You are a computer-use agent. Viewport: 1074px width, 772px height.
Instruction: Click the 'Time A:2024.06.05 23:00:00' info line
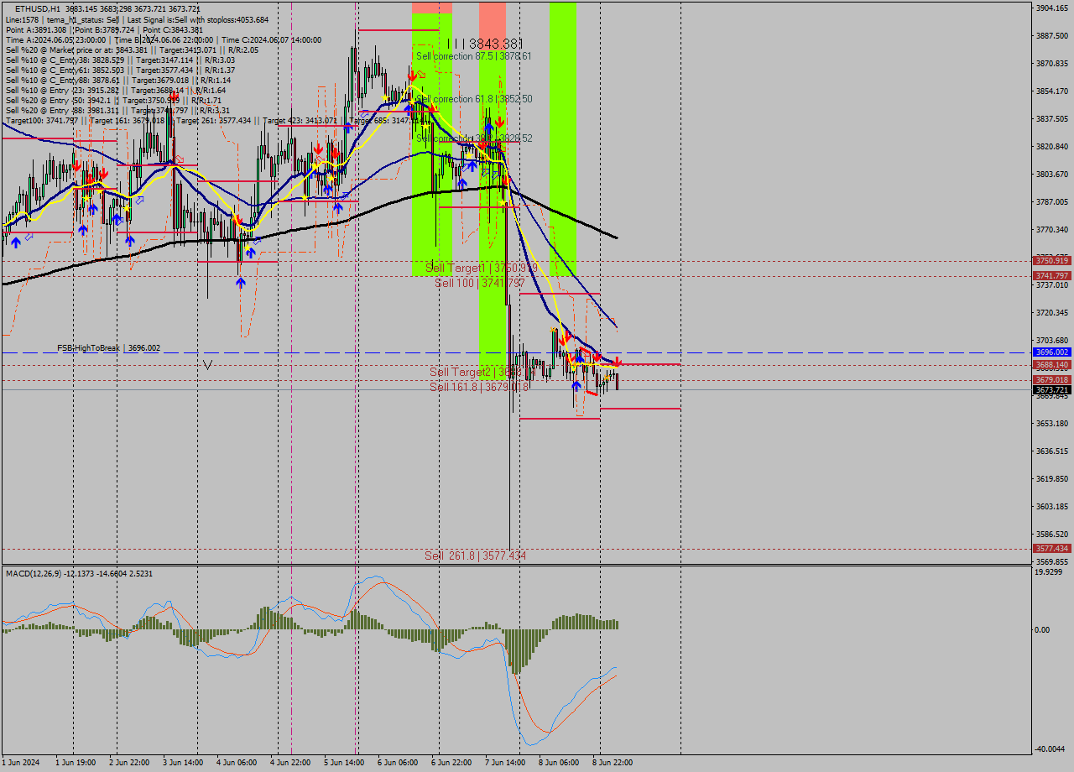[x=164, y=39]
